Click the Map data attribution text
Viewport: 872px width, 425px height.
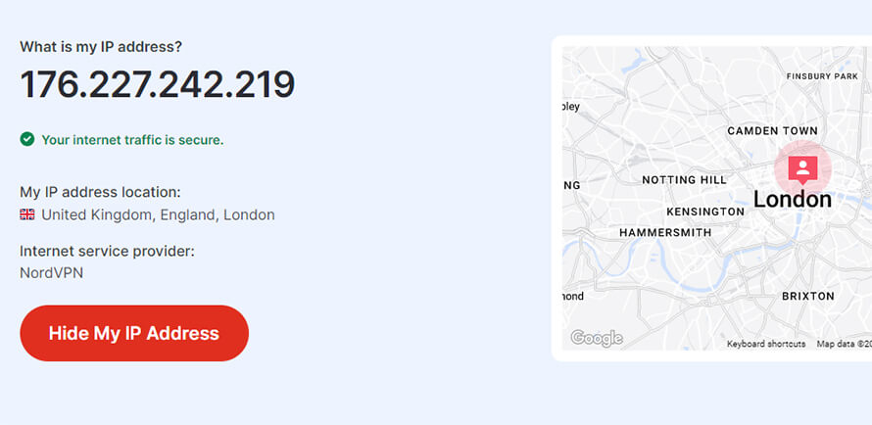pyautogui.click(x=844, y=344)
